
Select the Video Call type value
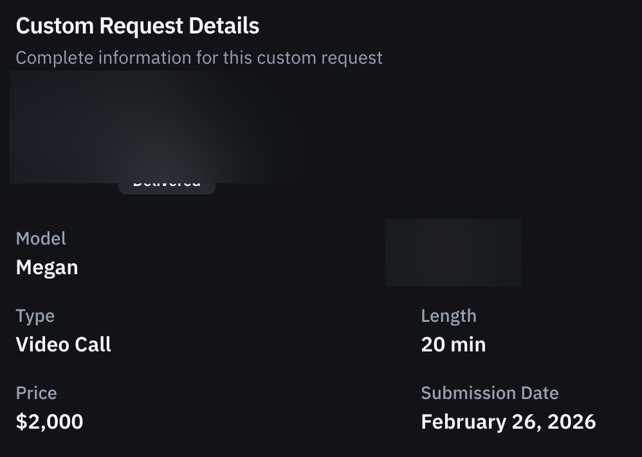pyautogui.click(x=63, y=344)
